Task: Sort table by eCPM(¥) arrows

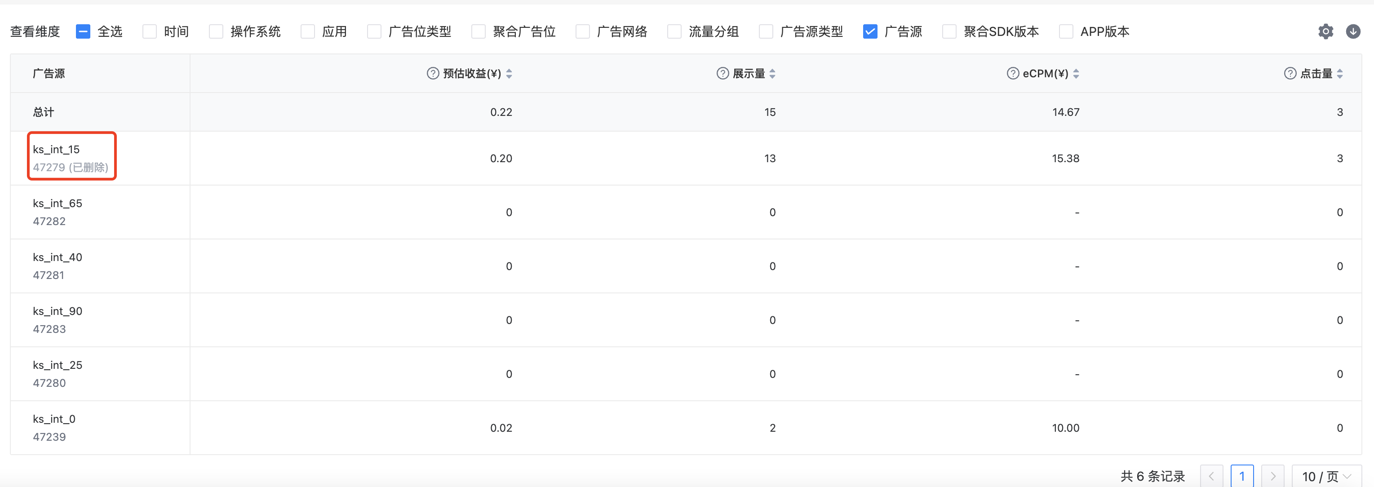Action: [x=1076, y=74]
